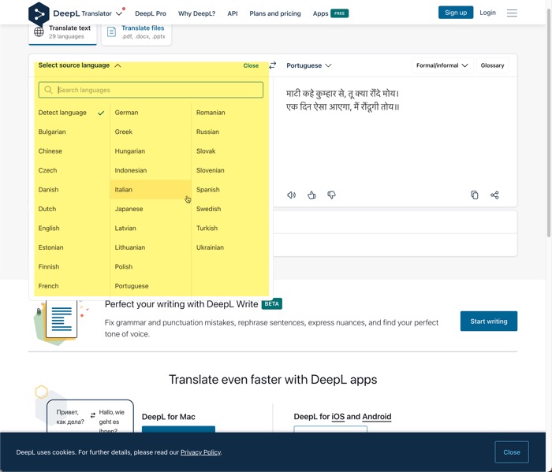
Task: Open the hamburger menu icon
Action: (x=512, y=13)
